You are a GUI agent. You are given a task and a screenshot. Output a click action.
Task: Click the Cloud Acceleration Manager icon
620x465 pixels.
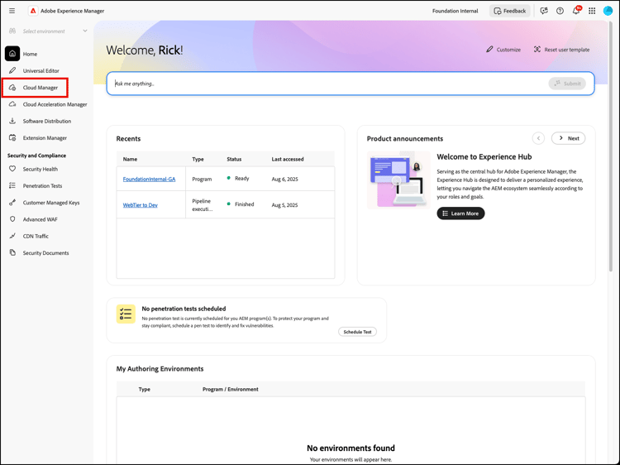(12, 104)
